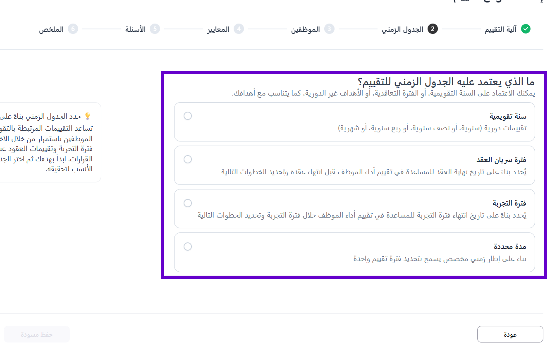Viewport: 557px width, 352px height.
Task: Jump to the الأسئلة step label
Action: (135, 29)
